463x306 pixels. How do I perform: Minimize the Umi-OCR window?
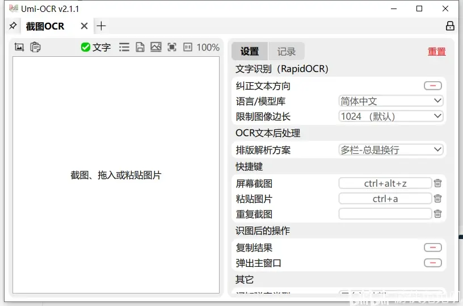coord(394,9)
